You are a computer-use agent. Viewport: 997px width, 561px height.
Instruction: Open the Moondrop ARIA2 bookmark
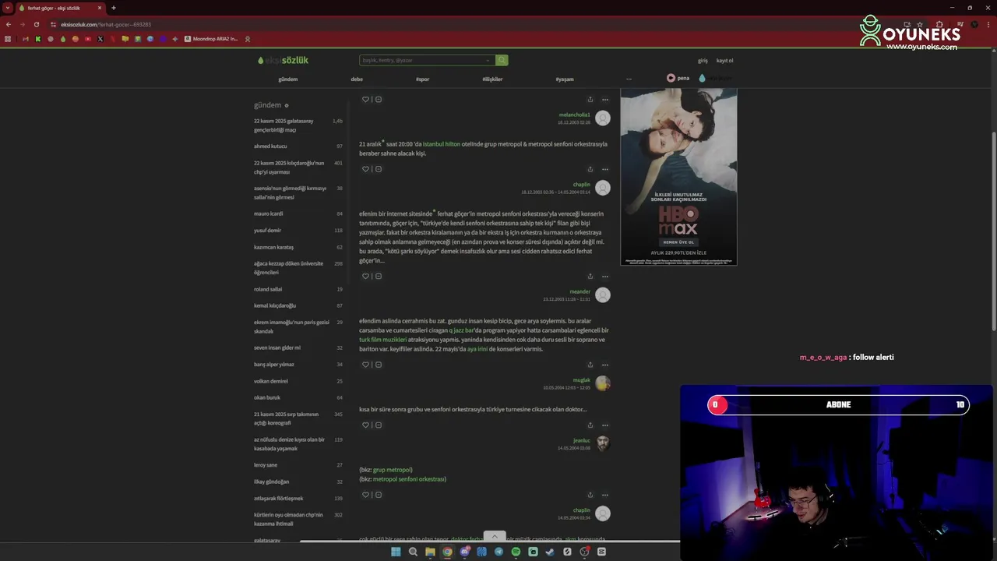point(211,39)
